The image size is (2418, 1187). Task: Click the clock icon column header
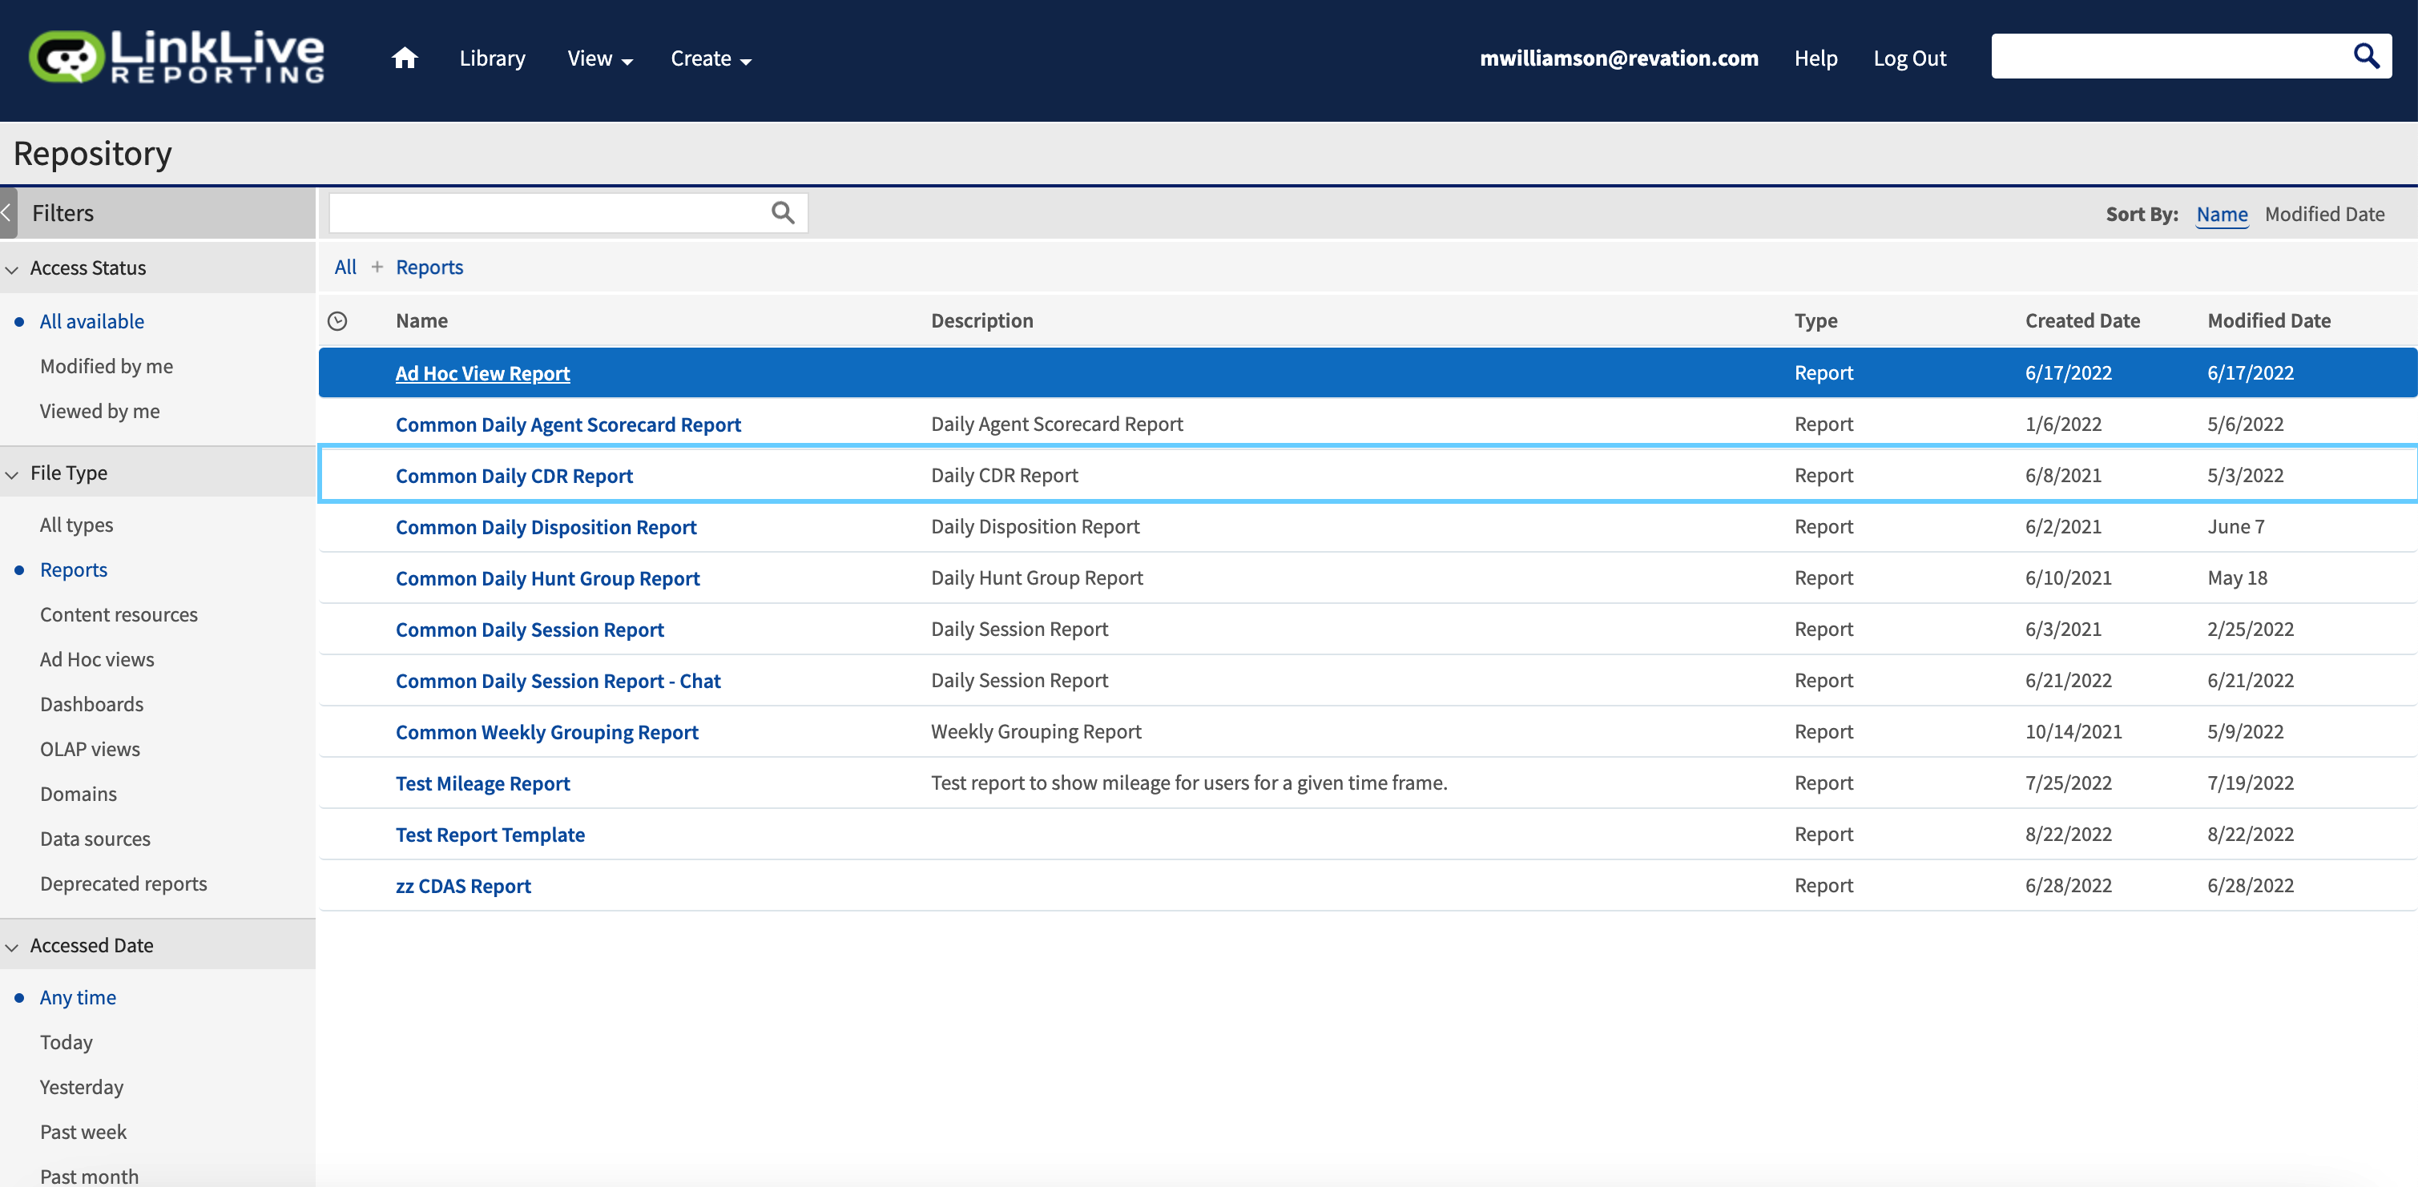click(x=338, y=321)
